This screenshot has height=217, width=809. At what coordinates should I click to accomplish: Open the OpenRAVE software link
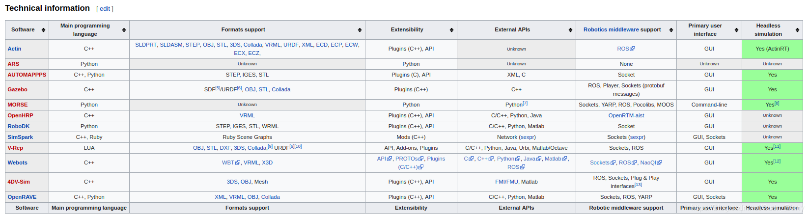tap(22, 197)
